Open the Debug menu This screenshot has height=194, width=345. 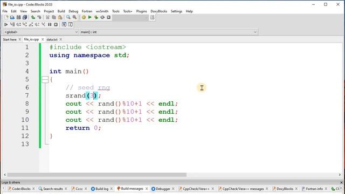point(73,11)
